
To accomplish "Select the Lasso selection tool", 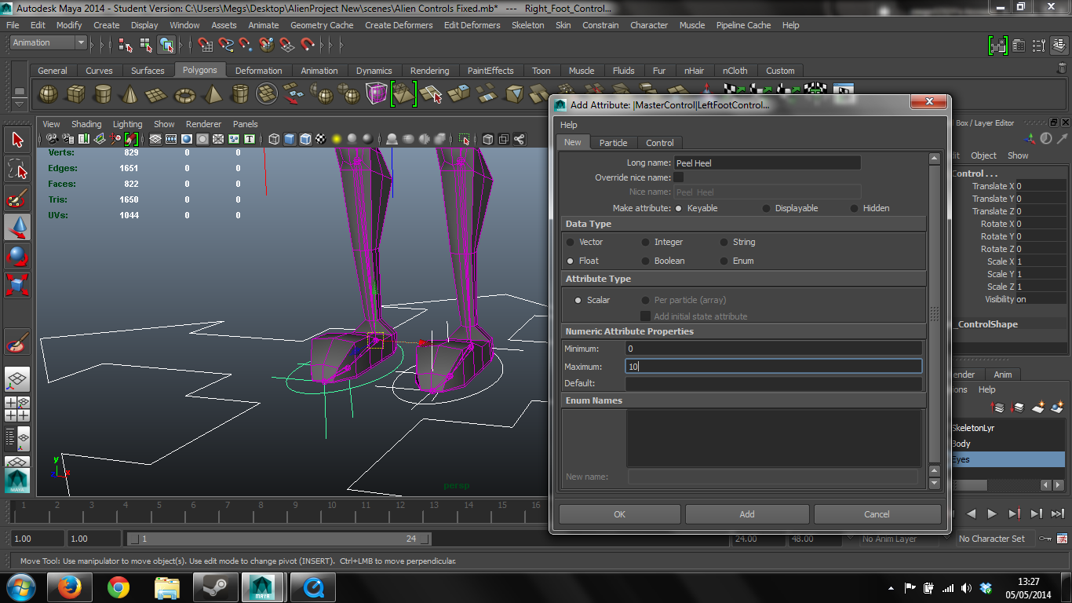I will tap(17, 168).
